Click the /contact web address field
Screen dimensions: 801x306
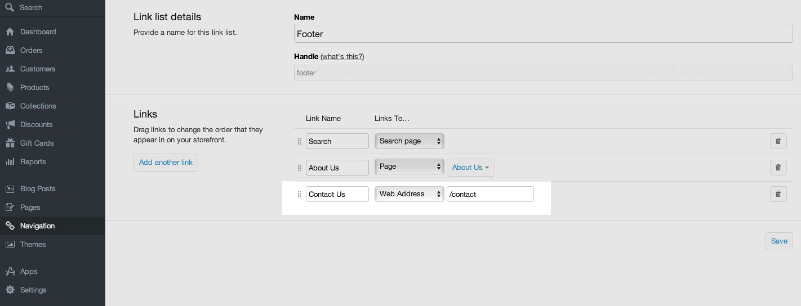click(x=490, y=194)
